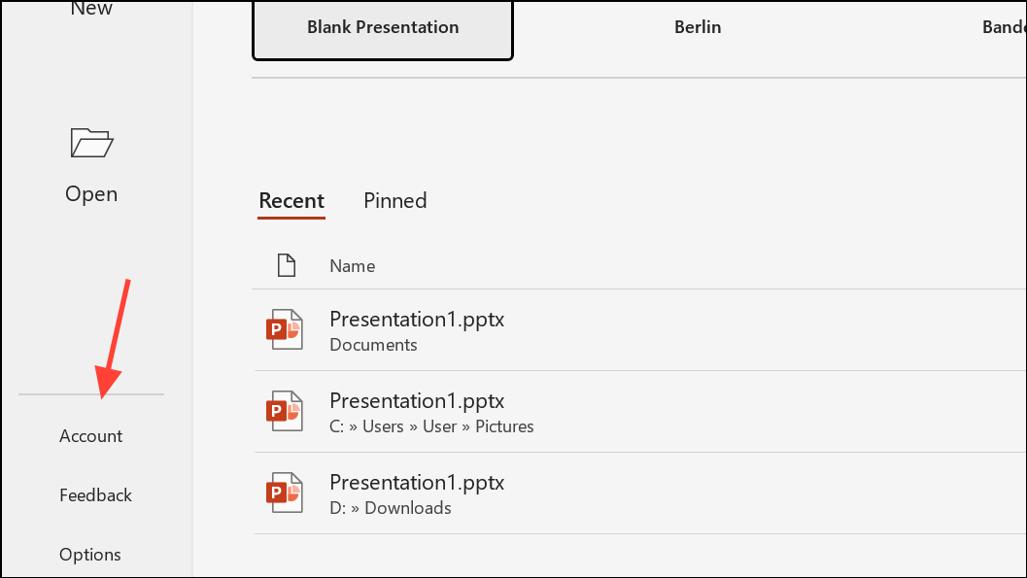Open Presentation1.pptx from D: Downloads
Viewport: 1027px width, 578px height.
417,482
